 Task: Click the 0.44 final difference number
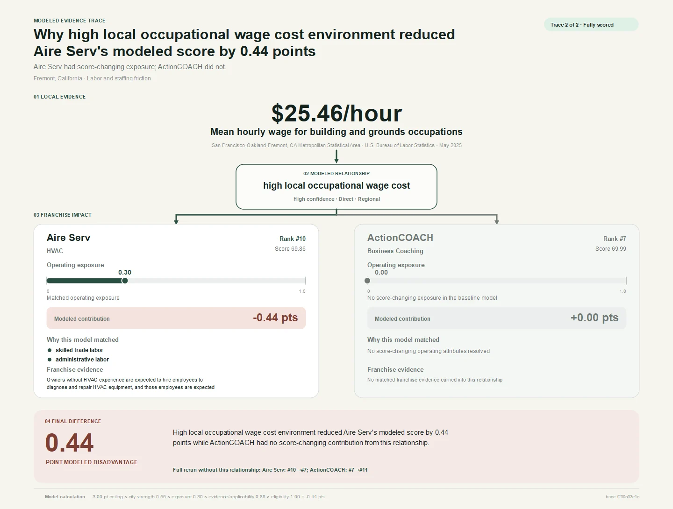tap(70, 443)
